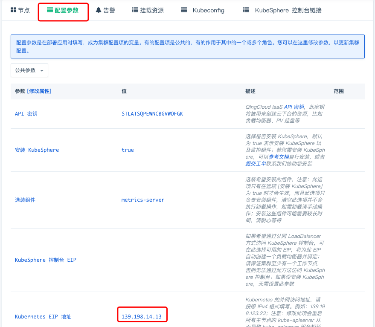Screen dimensions: 375x327
Task: Click the list icon before KubeSphere 控制台链接
Action: click(246, 10)
